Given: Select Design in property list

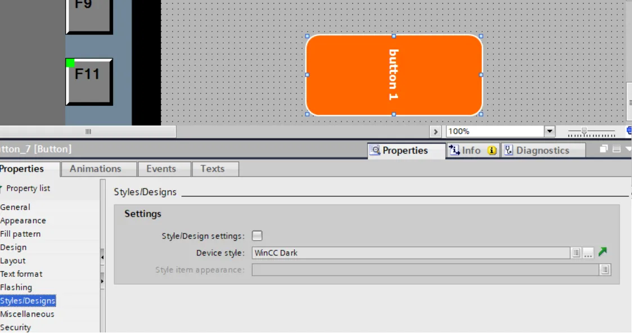Looking at the screenshot, I should point(14,247).
